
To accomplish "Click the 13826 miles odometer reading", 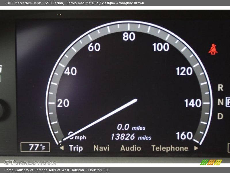I will point(131,137).
